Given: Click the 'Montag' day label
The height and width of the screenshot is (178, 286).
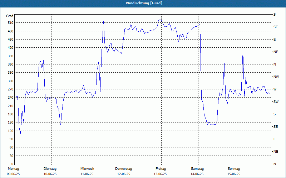Looking at the screenshot, I should pyautogui.click(x=14, y=169).
